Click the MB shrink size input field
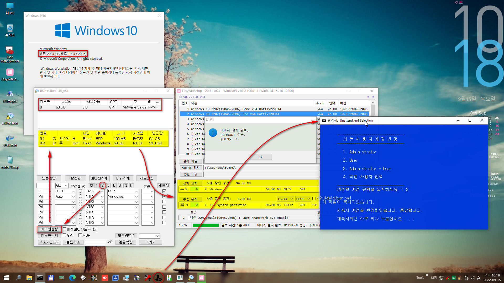Viewport: 504px width, 283px height. 95,242
